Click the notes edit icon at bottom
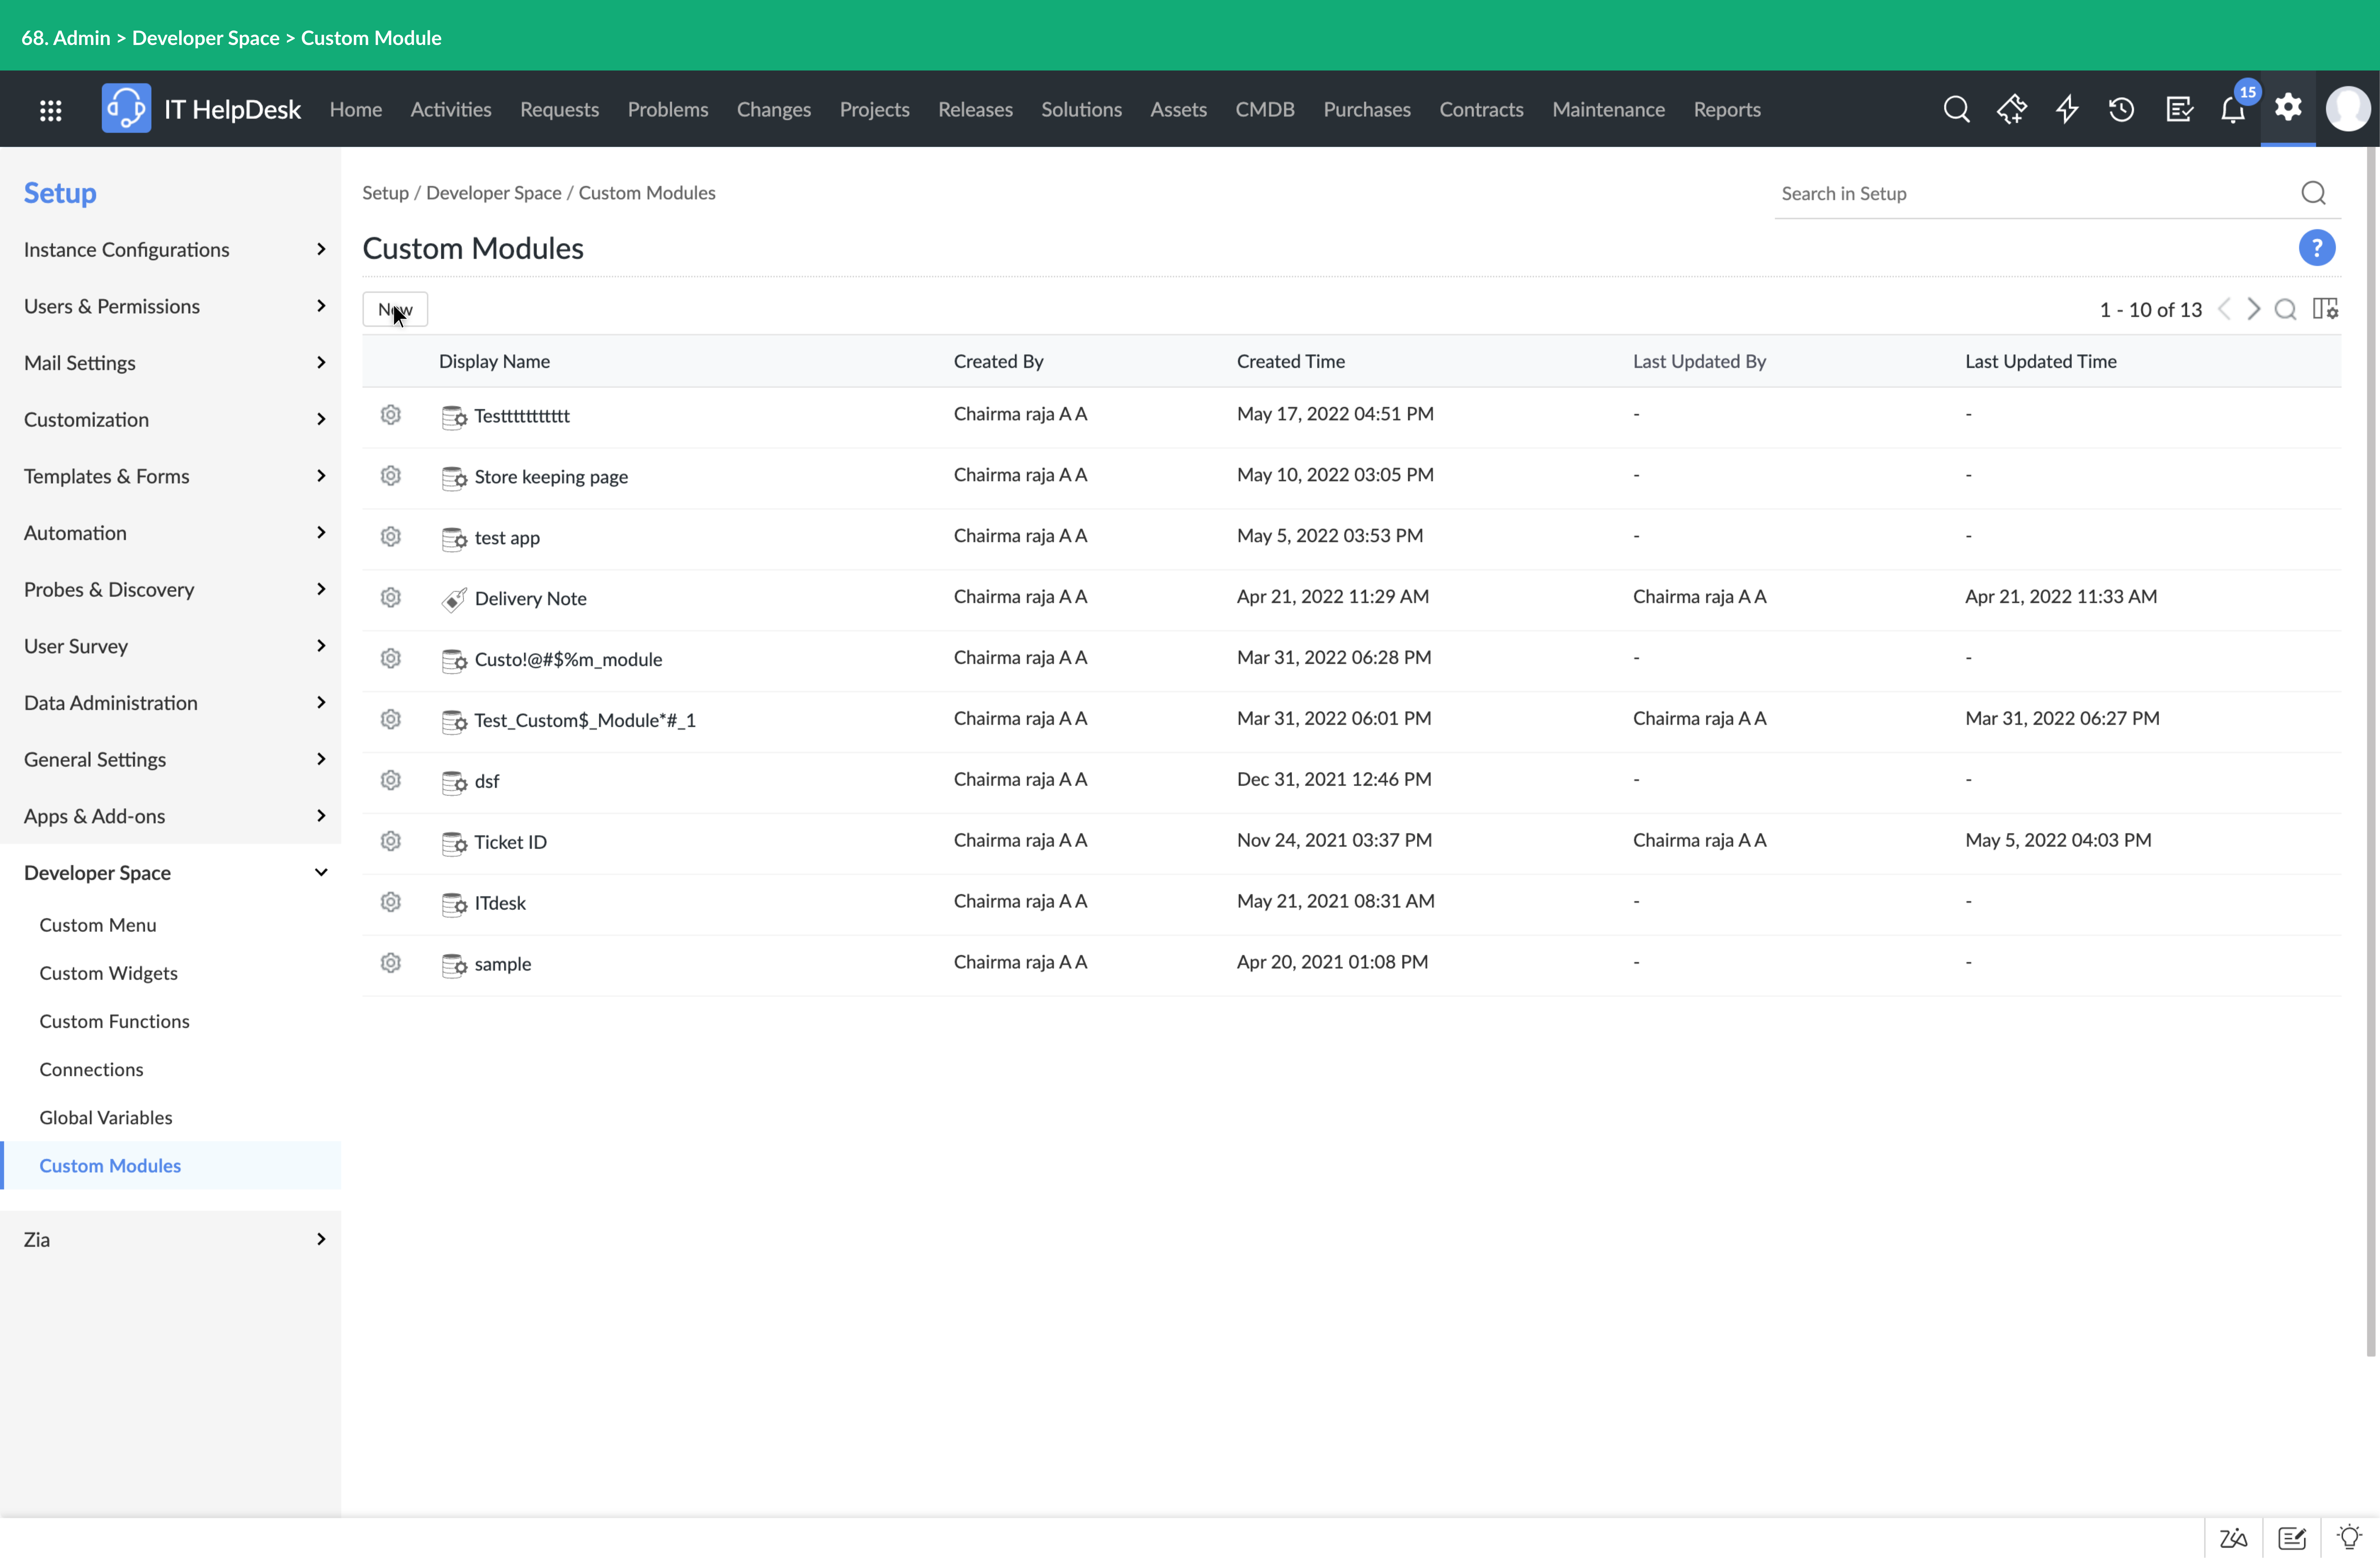The image size is (2380, 1558). 2292,1538
